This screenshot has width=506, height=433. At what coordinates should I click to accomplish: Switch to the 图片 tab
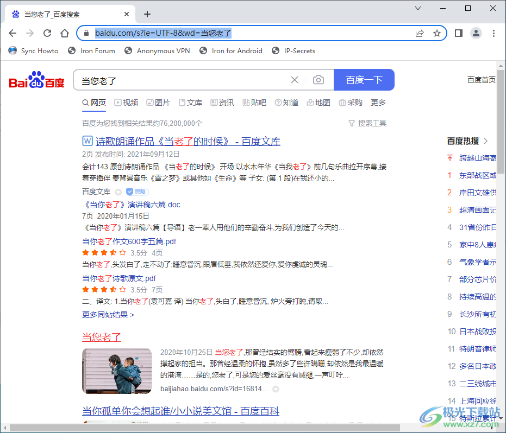[x=158, y=103]
